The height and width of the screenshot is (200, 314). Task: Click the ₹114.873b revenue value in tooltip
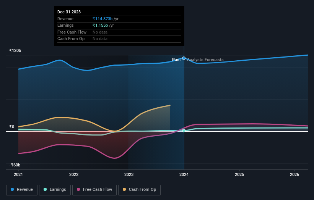[102, 19]
